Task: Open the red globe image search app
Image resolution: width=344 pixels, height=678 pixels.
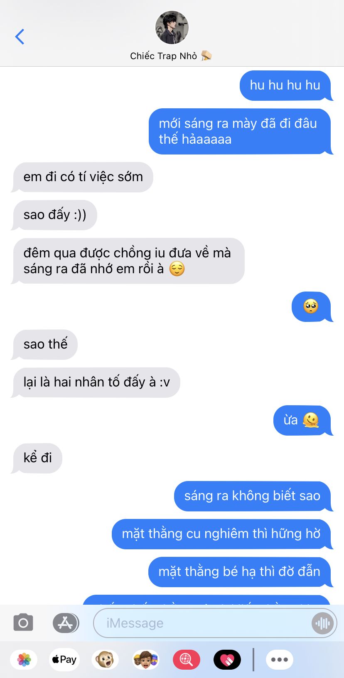Action: pos(187,660)
